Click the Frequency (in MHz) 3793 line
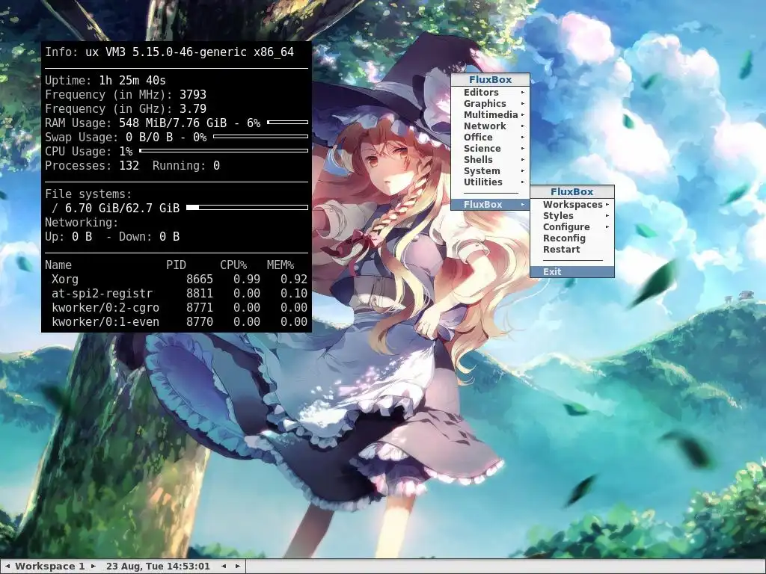Image resolution: width=766 pixels, height=574 pixels. 126,94
